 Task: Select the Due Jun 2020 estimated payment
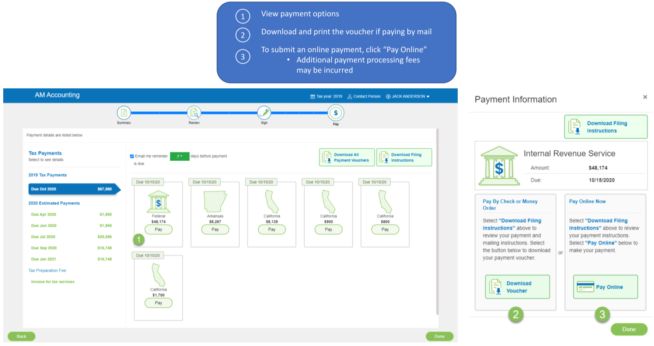point(71,225)
